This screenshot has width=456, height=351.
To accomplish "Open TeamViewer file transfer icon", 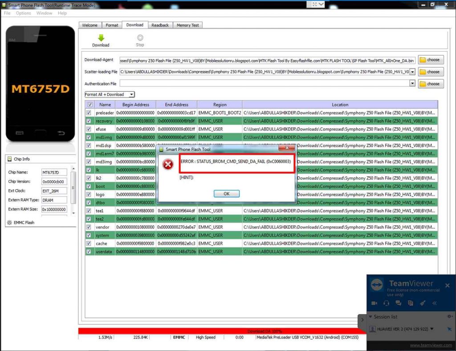I will 410,303.
